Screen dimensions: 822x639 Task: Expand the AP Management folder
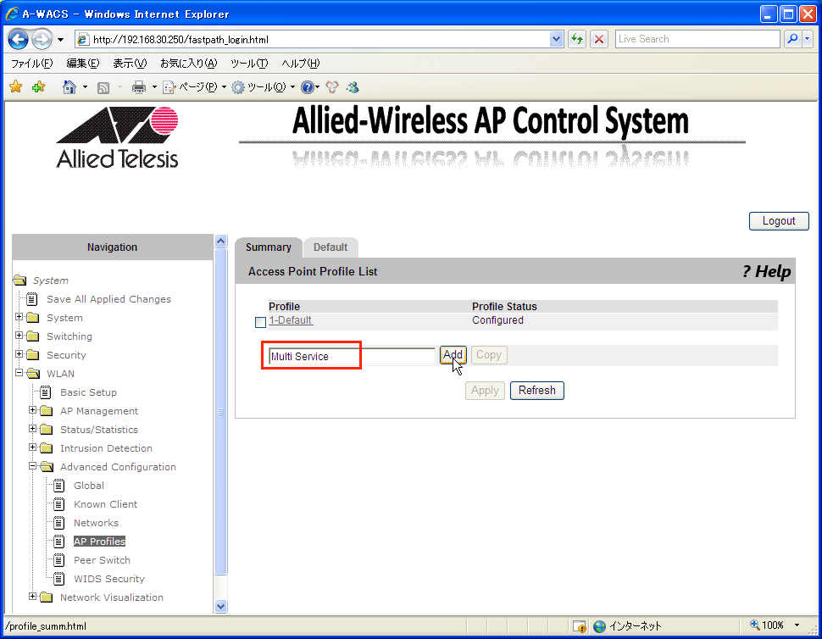point(33,410)
